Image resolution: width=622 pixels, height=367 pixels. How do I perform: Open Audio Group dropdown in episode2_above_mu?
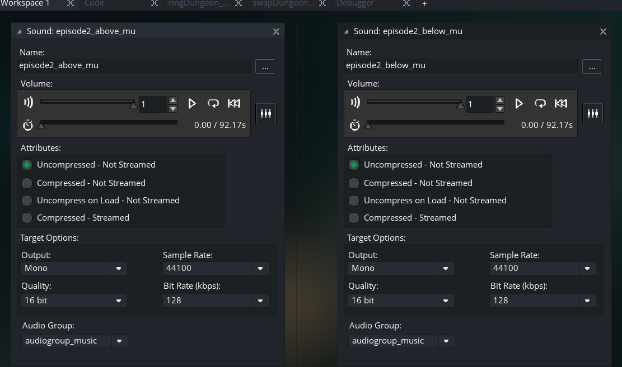tap(119, 341)
